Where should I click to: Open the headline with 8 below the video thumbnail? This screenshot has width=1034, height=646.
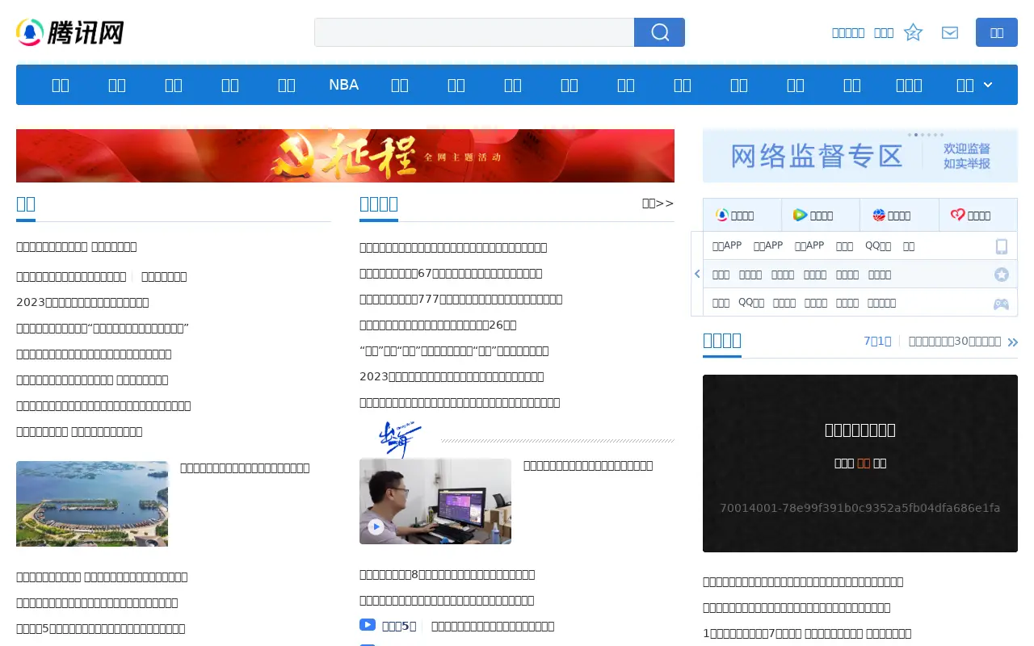point(447,574)
